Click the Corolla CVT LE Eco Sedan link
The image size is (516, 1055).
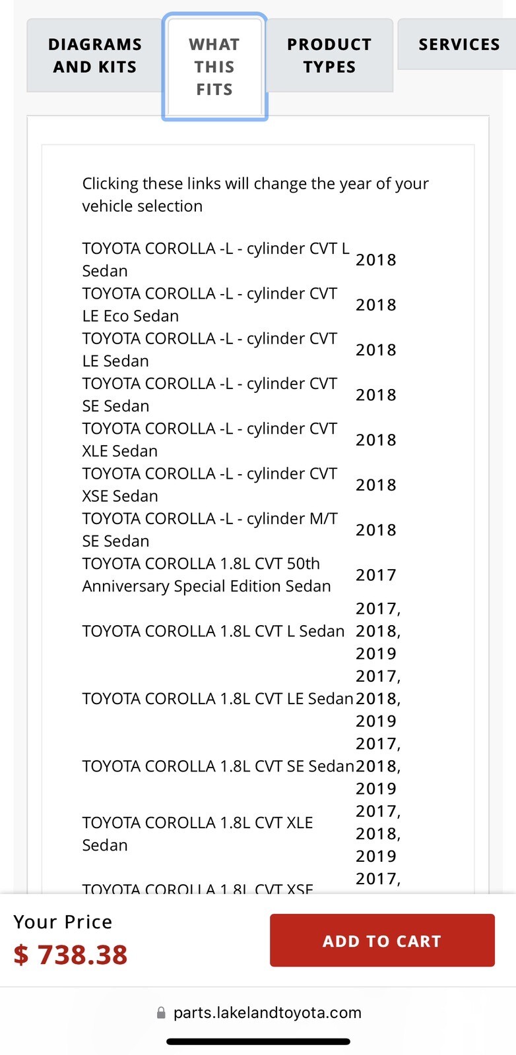209,304
